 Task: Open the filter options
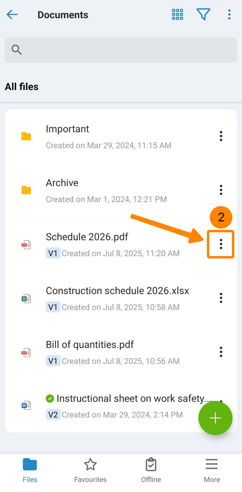click(x=203, y=15)
